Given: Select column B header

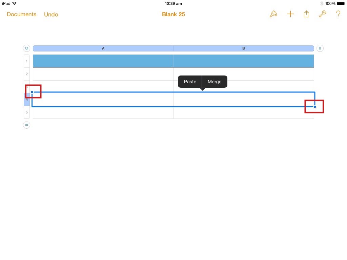Looking at the screenshot, I should tap(244, 48).
